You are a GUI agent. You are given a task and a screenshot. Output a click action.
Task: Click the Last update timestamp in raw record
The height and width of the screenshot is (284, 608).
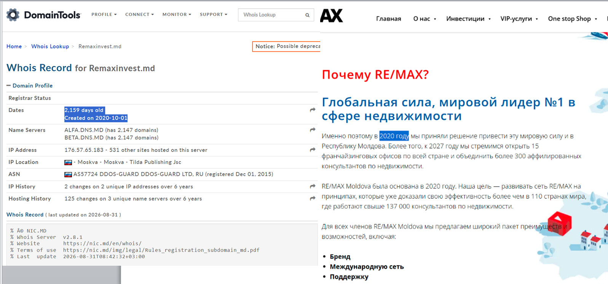pos(104,257)
